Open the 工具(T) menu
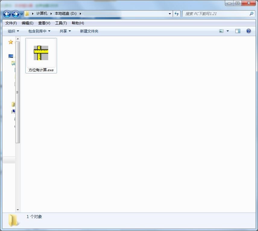Screen dimensions: 258x231 [x=61, y=23]
